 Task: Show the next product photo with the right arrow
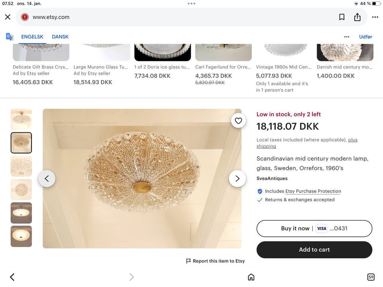237,179
